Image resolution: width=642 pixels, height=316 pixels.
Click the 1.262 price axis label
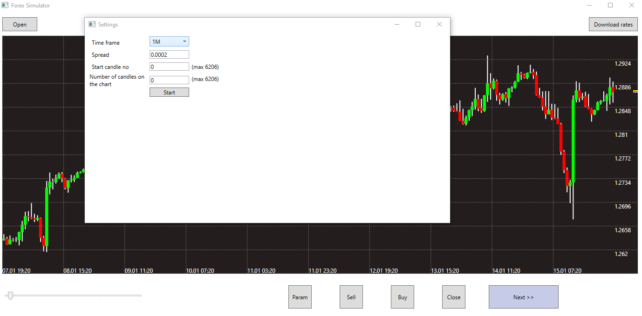(x=621, y=254)
